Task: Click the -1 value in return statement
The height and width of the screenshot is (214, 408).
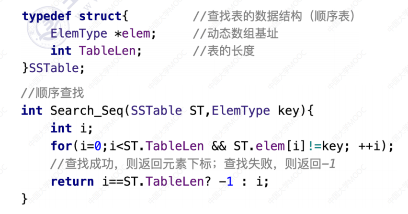Action: coord(226,181)
